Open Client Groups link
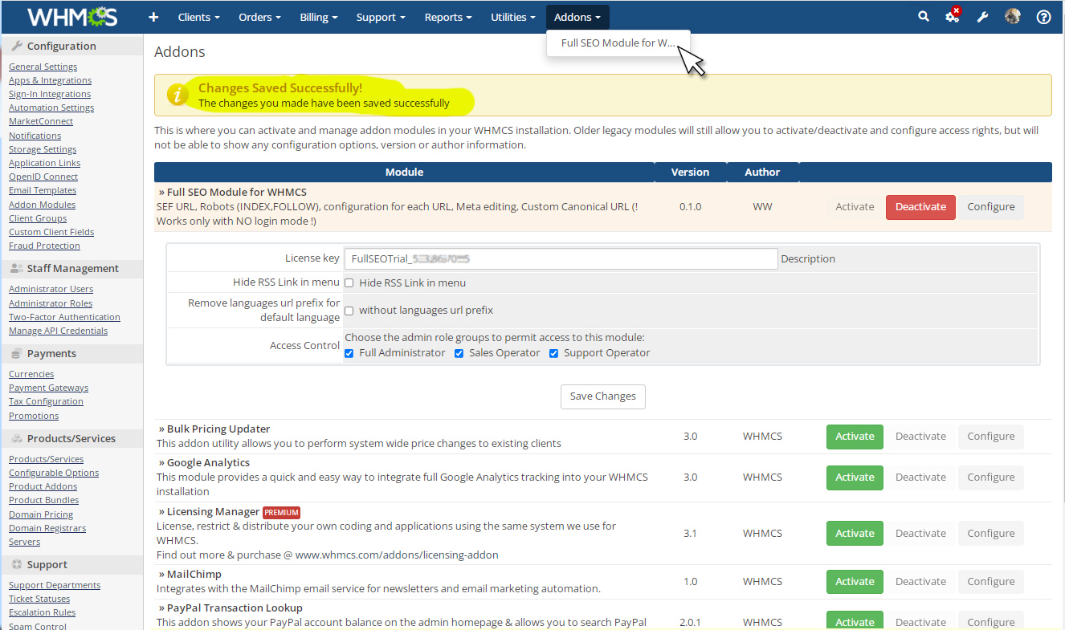Screen dimensions: 1065x630 tap(38, 218)
